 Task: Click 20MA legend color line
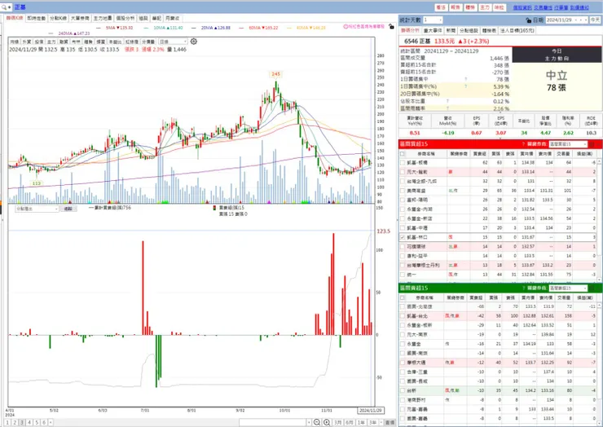click(193, 28)
